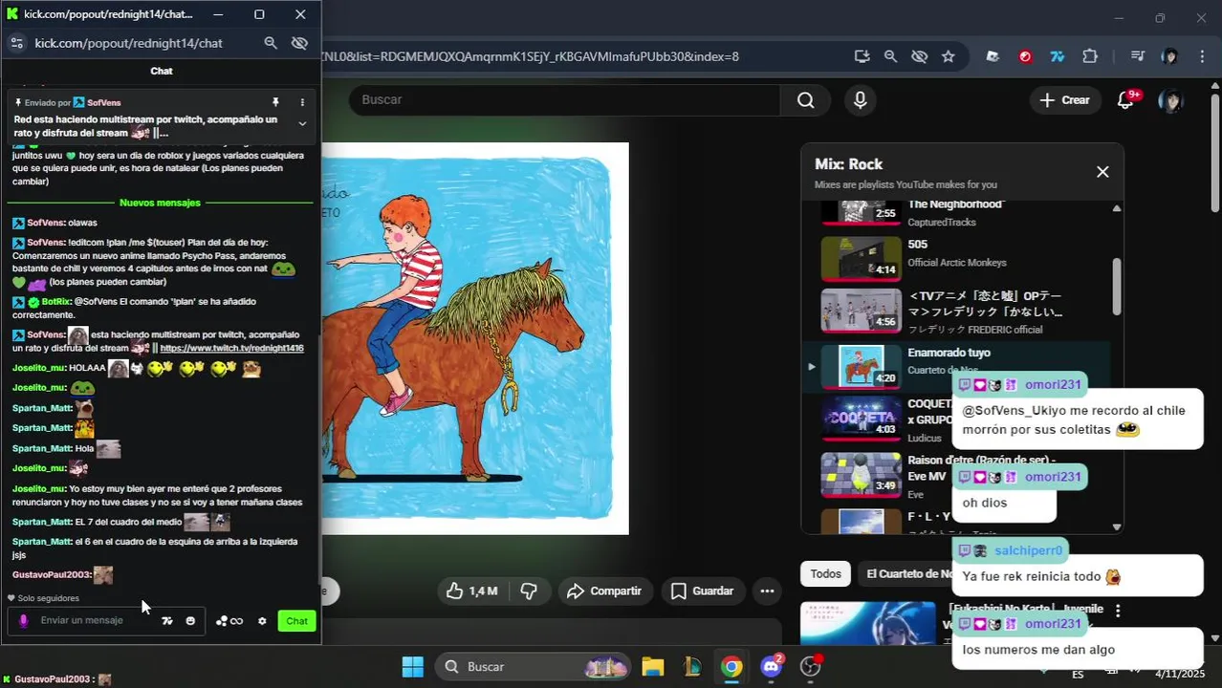Click the zoom-out magnifier in Chrome address bar

tap(890, 56)
